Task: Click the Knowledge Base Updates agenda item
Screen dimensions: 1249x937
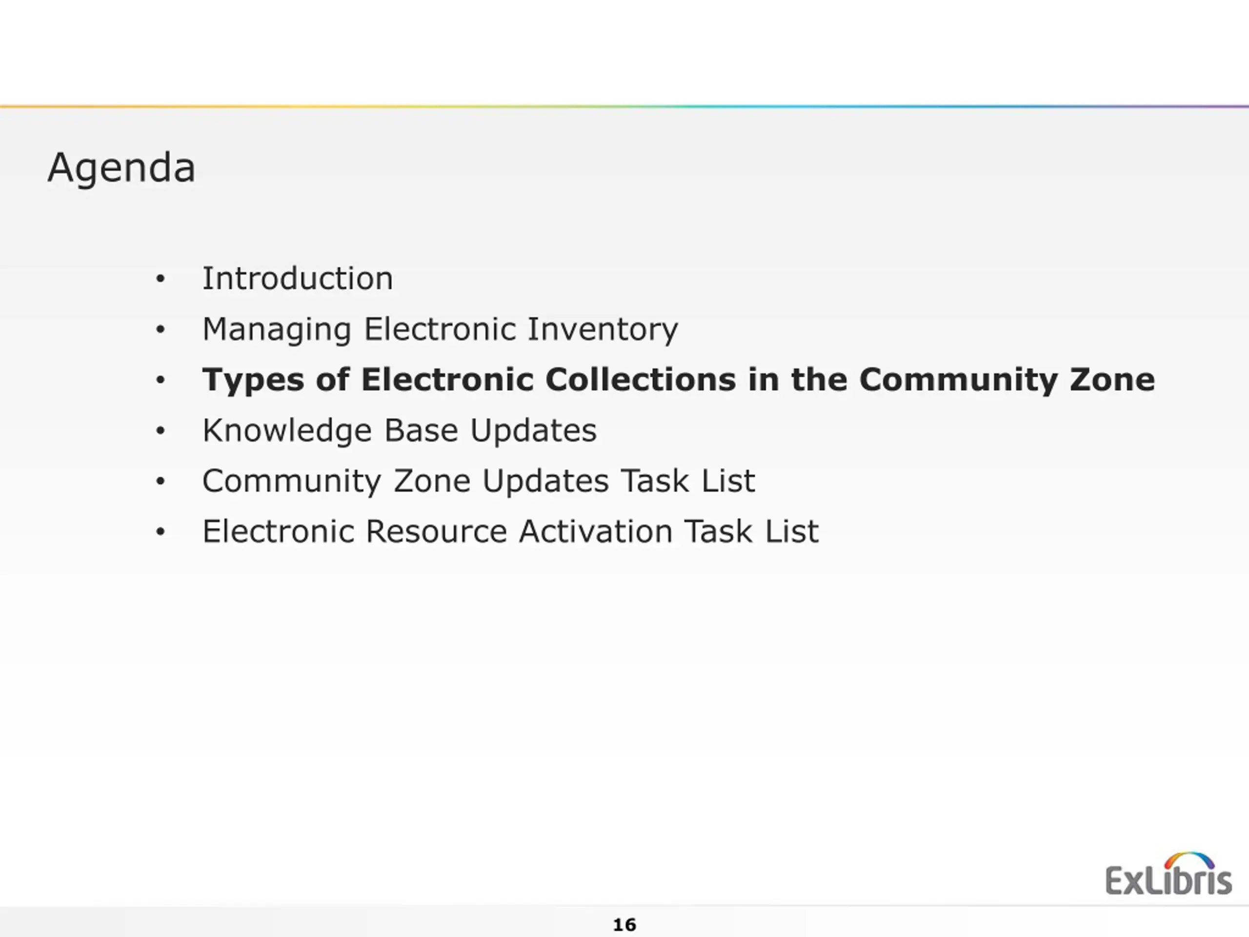Action: tap(400, 430)
